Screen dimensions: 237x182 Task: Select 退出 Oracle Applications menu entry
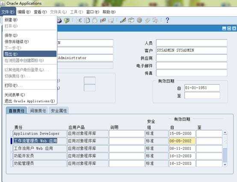[x=30, y=101]
